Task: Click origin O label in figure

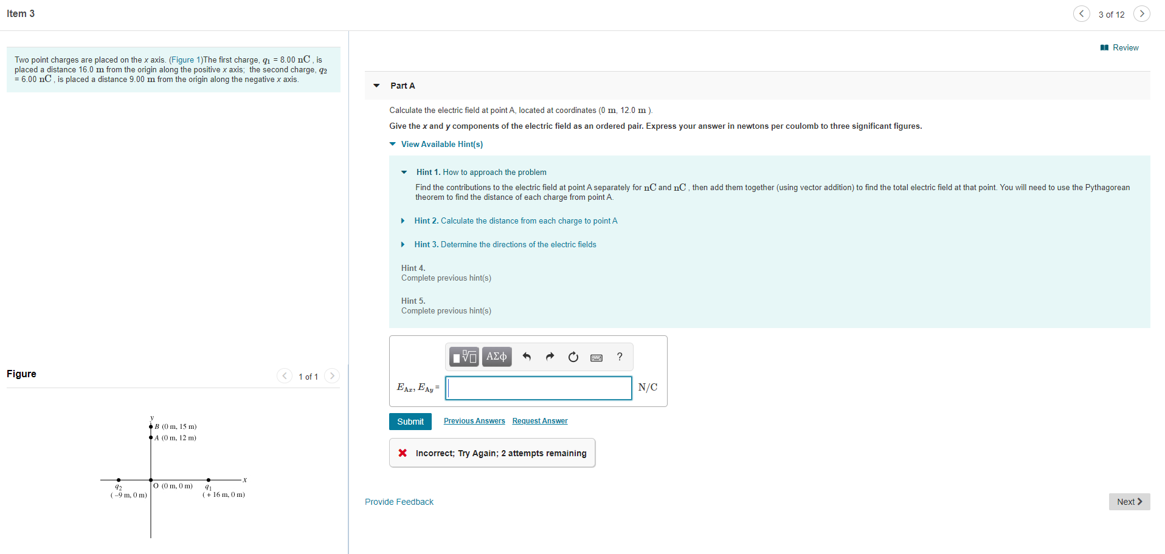Action: pos(173,486)
